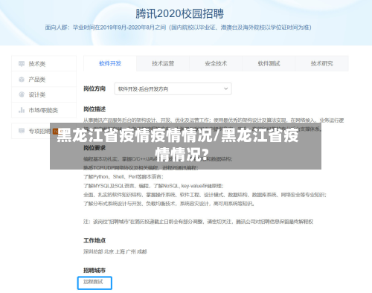The height and width of the screenshot is (293, 372).
Task: Click the line mentioning TCP/UDP网络协议
Action: click(x=141, y=168)
